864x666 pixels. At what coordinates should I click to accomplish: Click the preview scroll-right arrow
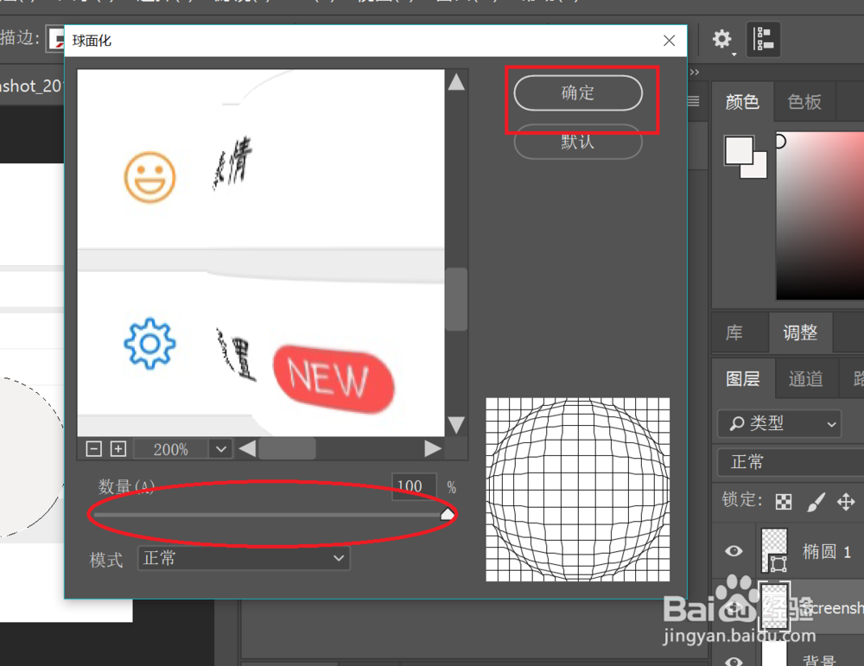(x=433, y=448)
